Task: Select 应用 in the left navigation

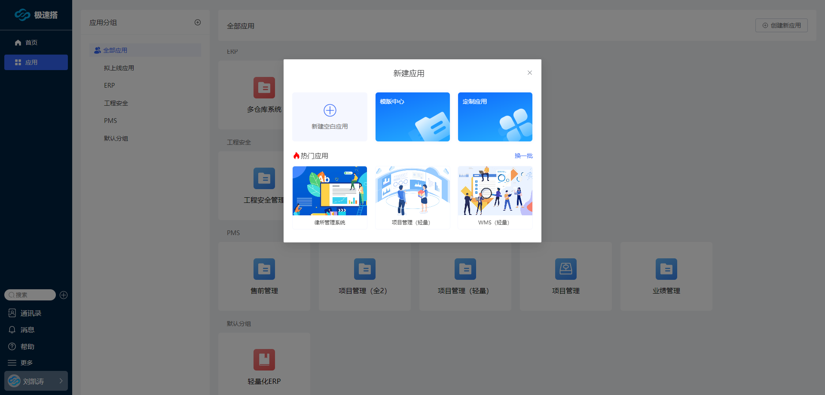Action: point(31,62)
